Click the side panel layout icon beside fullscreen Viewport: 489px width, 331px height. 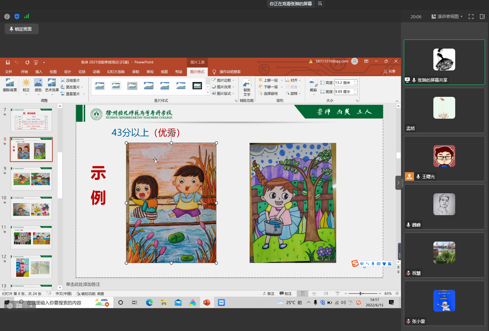pyautogui.click(x=482, y=17)
